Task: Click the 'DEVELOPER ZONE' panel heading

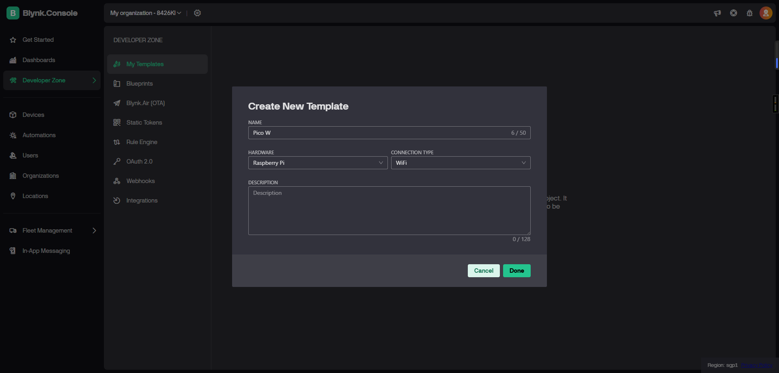Action: click(x=138, y=40)
